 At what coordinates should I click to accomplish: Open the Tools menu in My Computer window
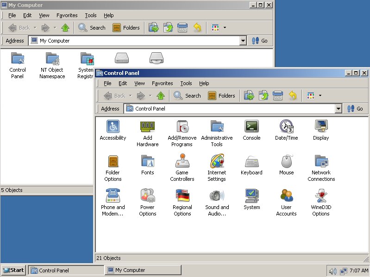[x=91, y=15]
